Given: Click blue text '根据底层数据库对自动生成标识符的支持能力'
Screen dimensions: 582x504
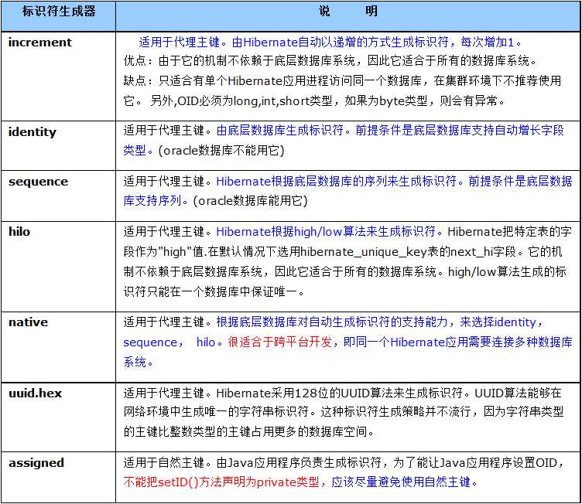Looking at the screenshot, I should 332,322.
